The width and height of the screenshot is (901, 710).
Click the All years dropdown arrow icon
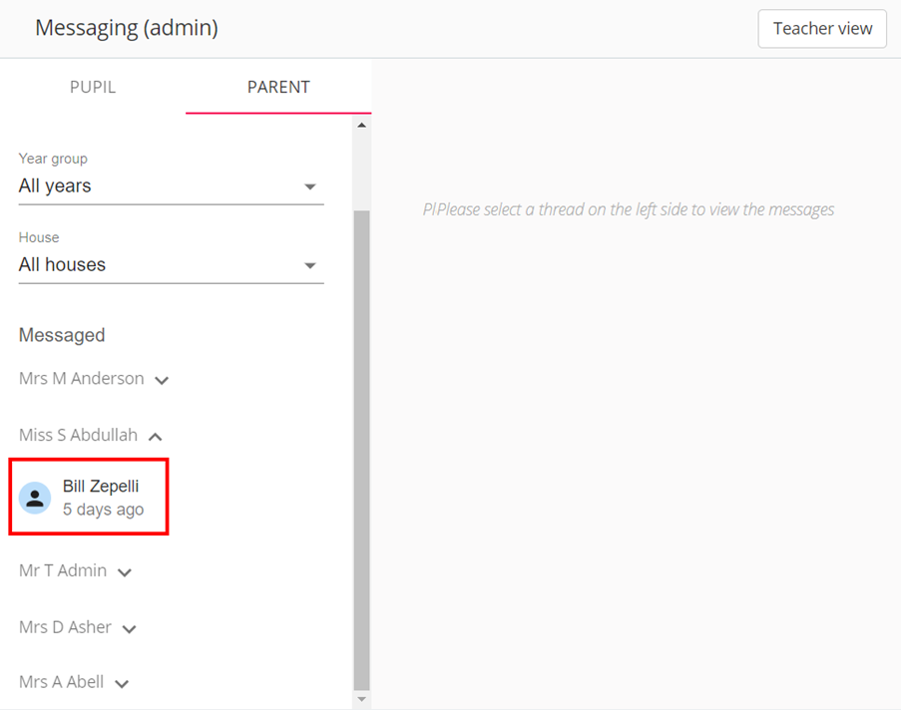click(310, 185)
